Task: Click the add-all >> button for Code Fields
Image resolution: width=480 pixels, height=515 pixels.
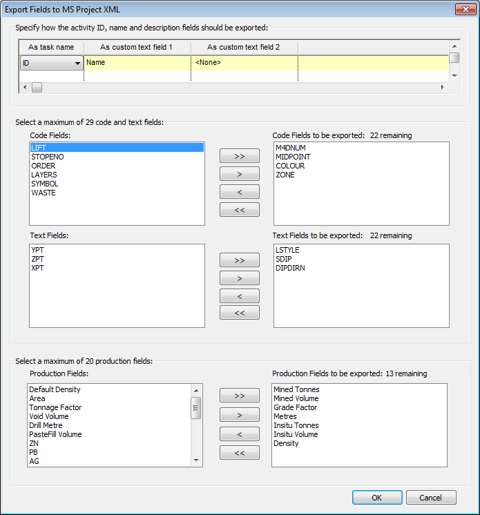Action: click(x=239, y=156)
